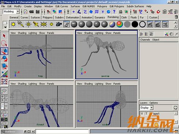Expand the layer Display dropdown

click(x=152, y=108)
